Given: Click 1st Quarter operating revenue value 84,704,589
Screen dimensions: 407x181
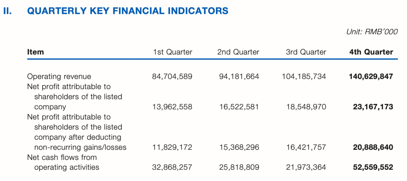Looking at the screenshot, I should pyautogui.click(x=172, y=77).
